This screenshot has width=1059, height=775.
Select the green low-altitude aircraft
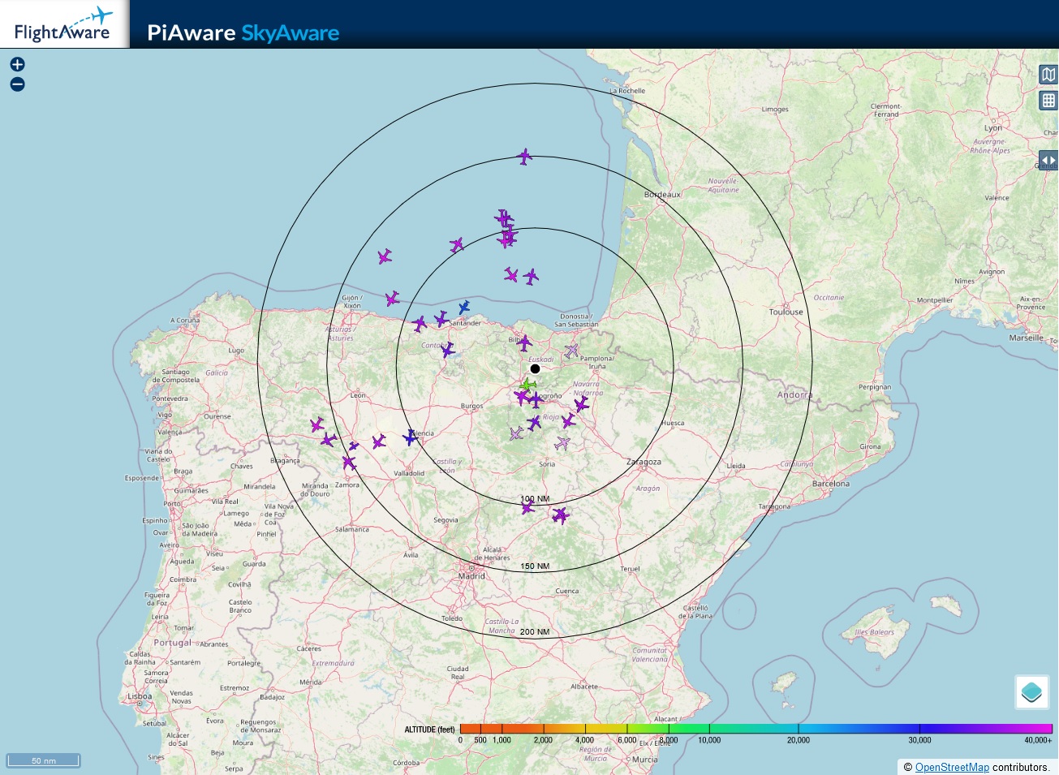pyautogui.click(x=528, y=384)
